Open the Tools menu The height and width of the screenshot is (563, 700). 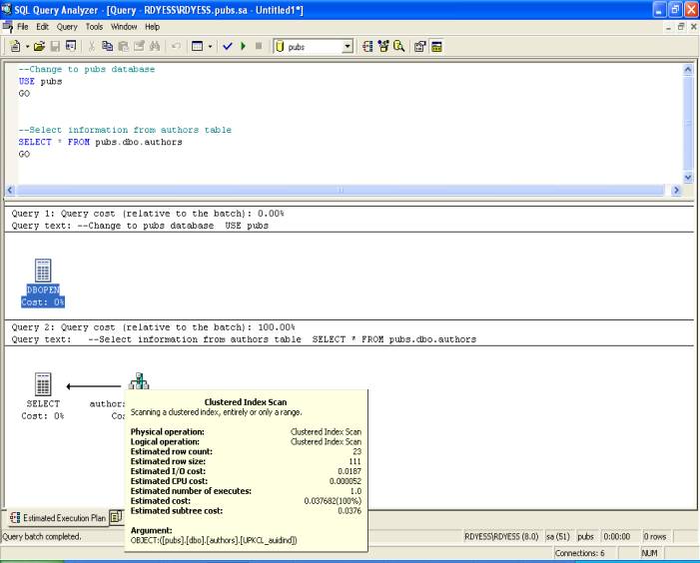coord(94,26)
